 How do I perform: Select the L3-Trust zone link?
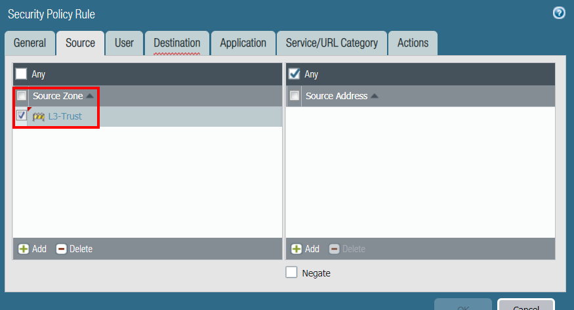tap(65, 116)
